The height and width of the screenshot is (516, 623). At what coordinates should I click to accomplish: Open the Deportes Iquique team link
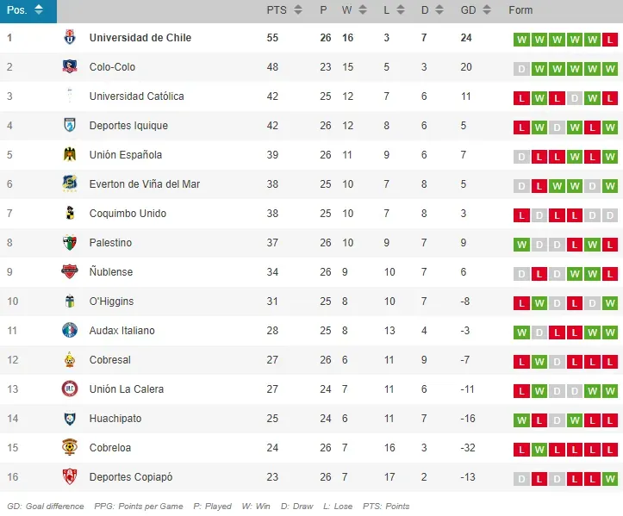click(128, 126)
